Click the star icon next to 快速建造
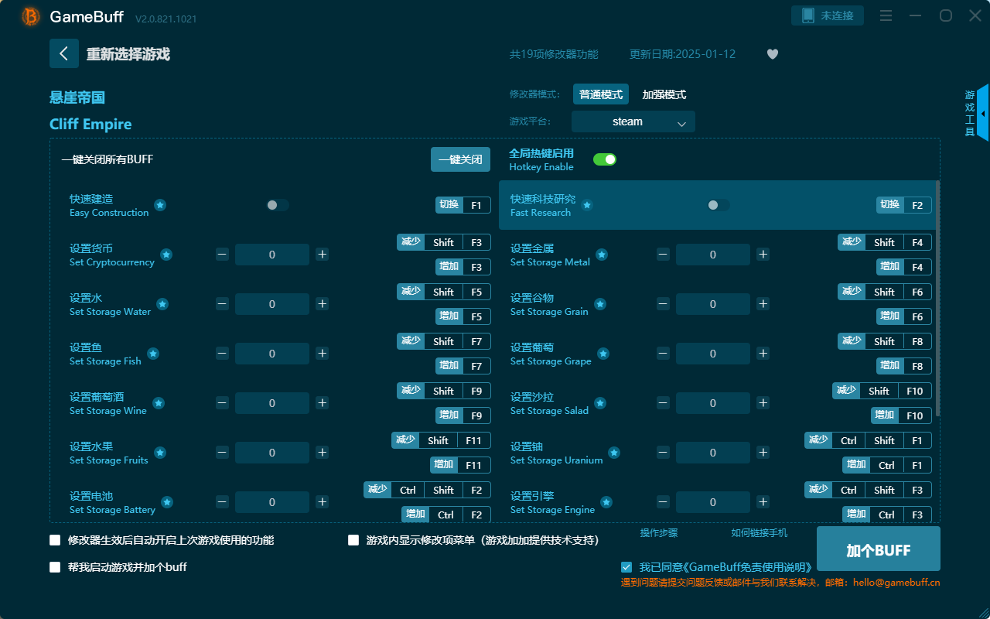Image resolution: width=990 pixels, height=619 pixels. 160,205
